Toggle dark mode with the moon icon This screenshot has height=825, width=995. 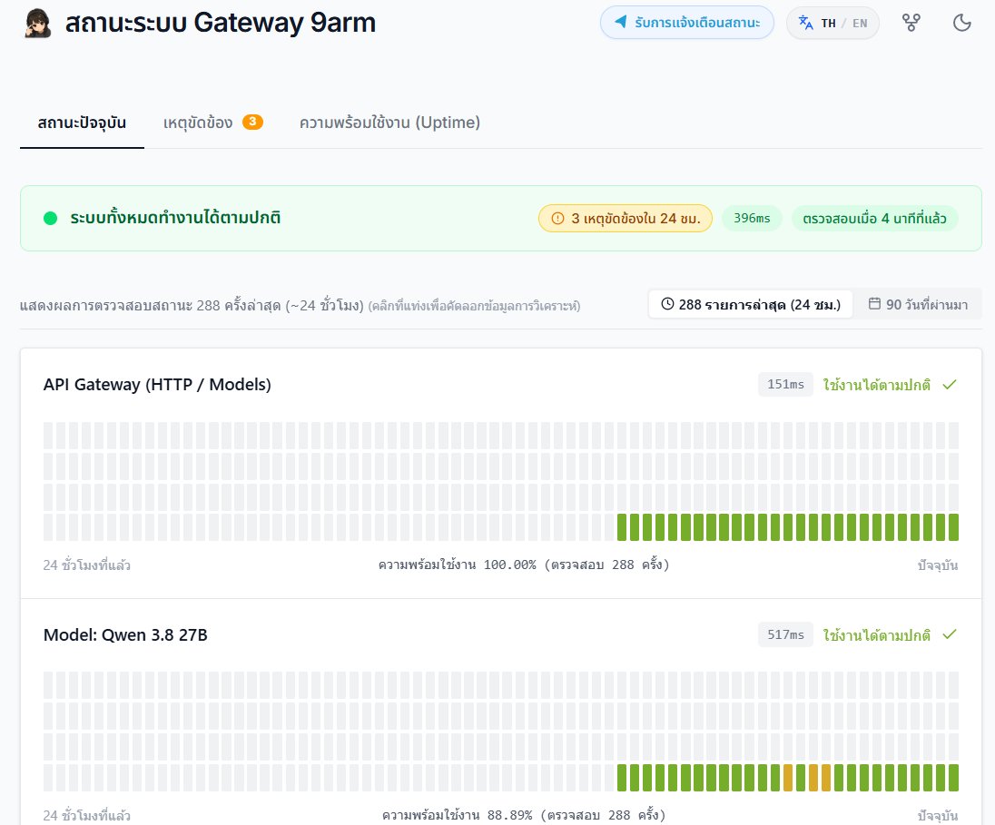962,23
